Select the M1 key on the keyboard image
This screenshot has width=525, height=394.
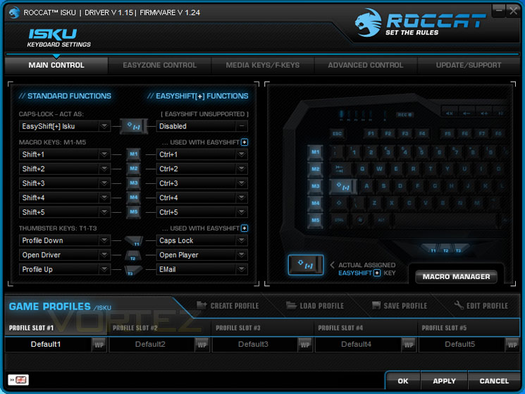(315, 153)
